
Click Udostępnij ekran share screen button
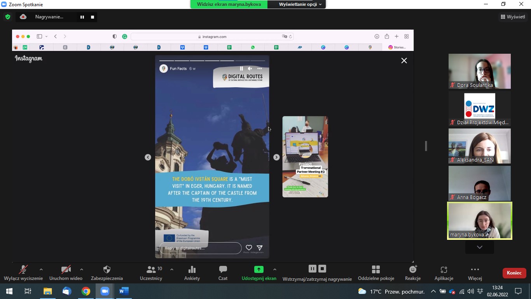point(259,273)
